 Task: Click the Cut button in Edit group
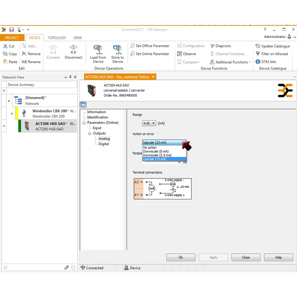[9, 46]
